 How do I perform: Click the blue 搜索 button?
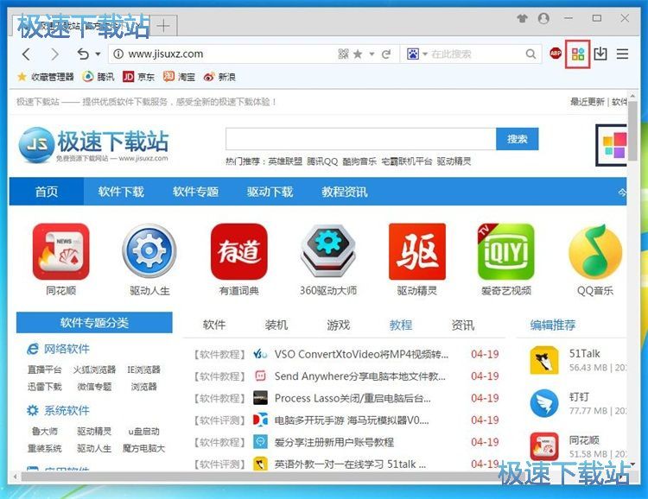518,139
